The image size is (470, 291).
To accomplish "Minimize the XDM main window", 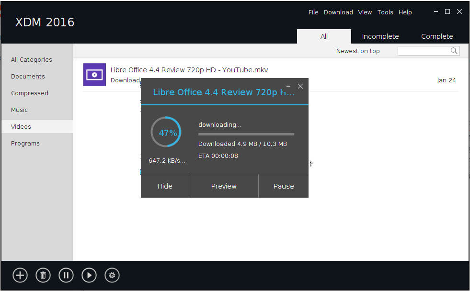I will (436, 11).
